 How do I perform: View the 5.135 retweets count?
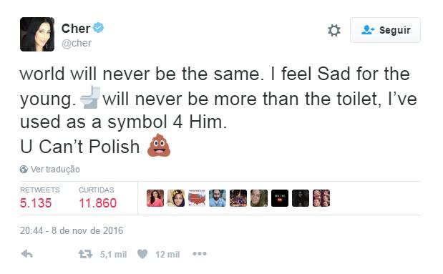[x=36, y=203]
